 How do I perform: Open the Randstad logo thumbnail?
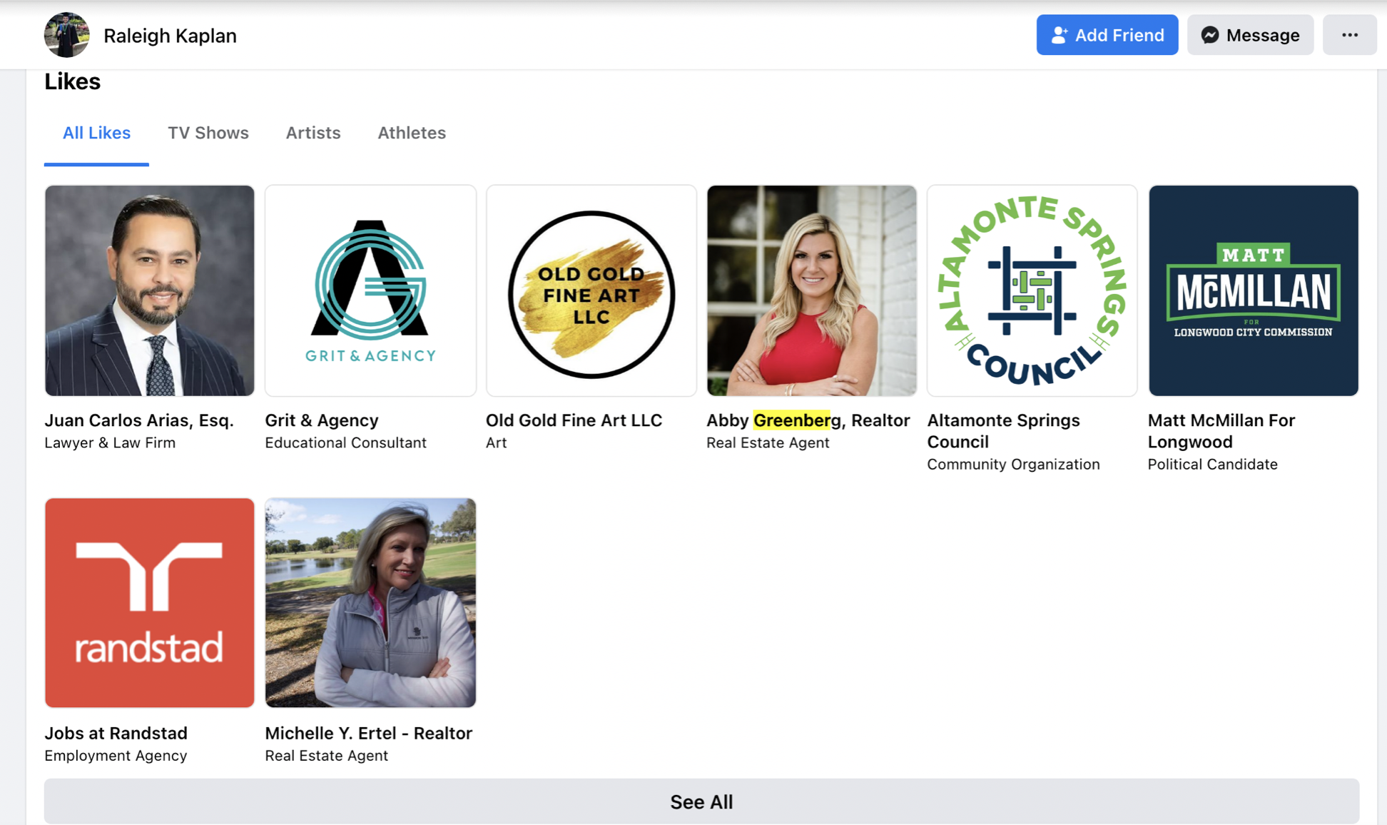tap(149, 603)
